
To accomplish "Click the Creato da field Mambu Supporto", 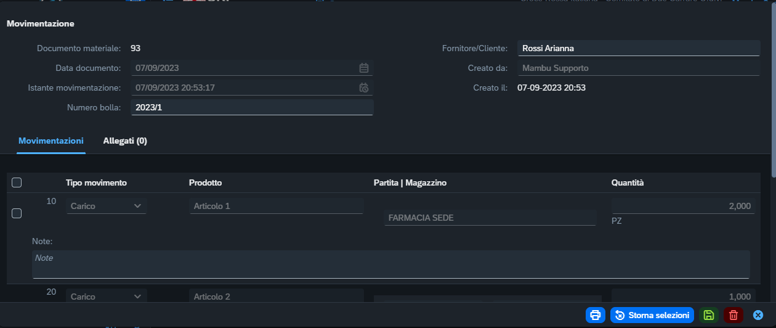I will point(639,68).
